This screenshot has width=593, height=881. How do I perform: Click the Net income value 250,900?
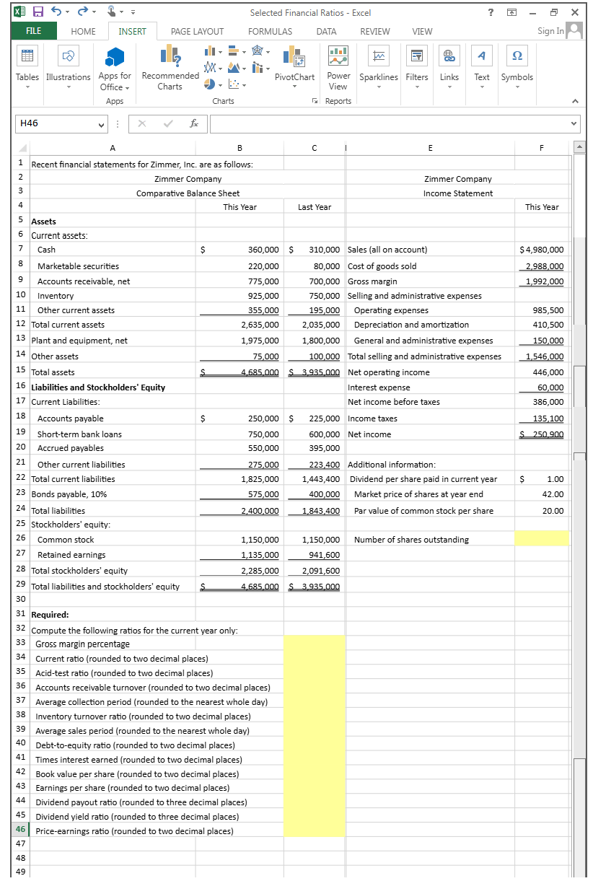tap(542, 434)
